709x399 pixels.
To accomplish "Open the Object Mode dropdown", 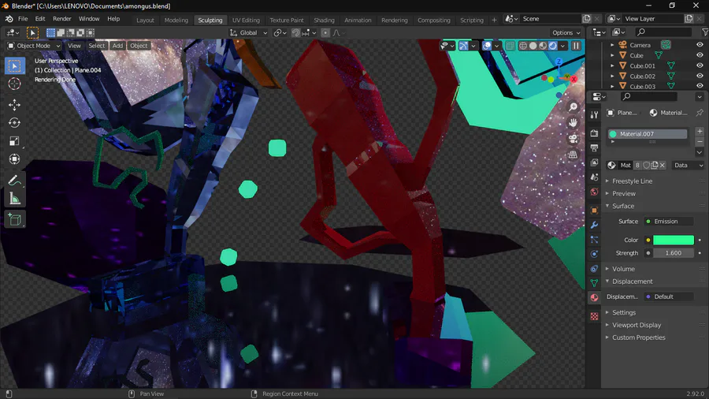I will tap(34, 46).
